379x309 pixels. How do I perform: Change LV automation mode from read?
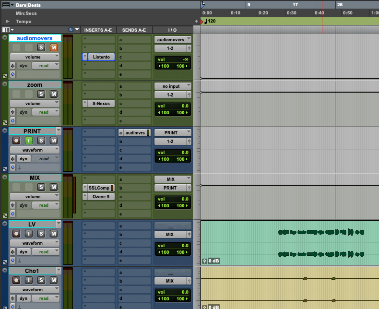pyautogui.click(x=46, y=252)
